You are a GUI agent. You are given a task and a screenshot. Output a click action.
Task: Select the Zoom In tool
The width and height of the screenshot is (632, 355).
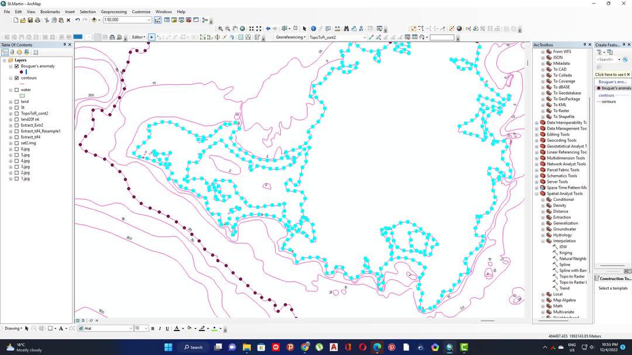(220, 29)
